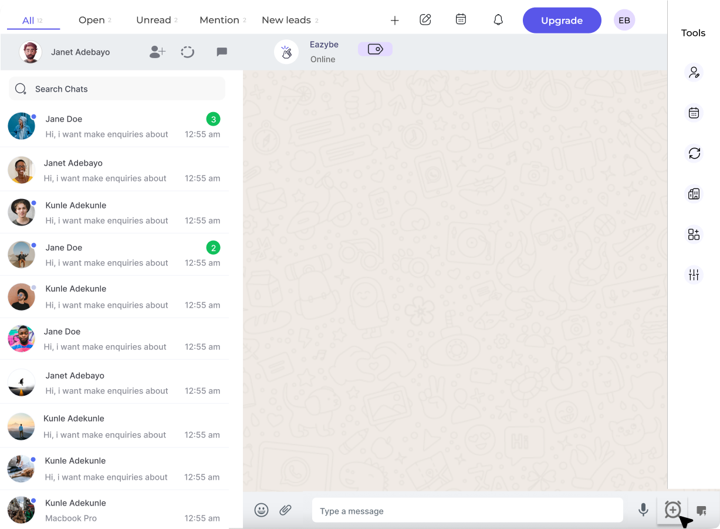Switch to the Mention tab

223,20
